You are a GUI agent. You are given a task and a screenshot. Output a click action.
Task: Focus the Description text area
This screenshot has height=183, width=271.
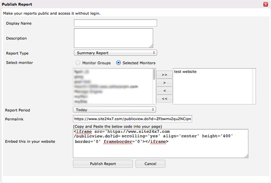[113, 38]
